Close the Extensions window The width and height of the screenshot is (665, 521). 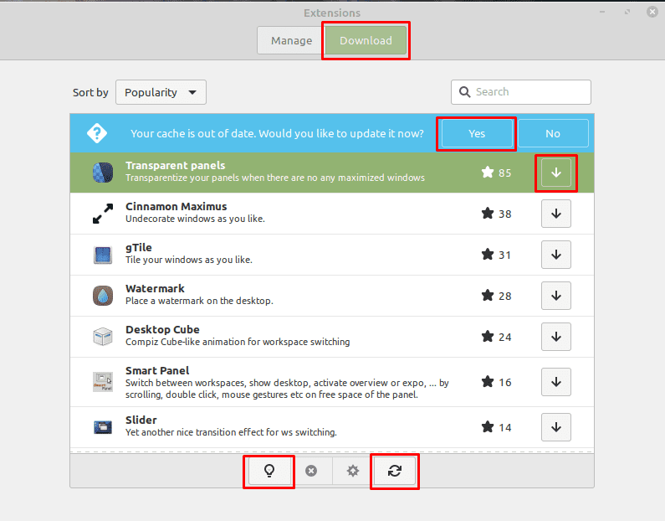click(652, 12)
